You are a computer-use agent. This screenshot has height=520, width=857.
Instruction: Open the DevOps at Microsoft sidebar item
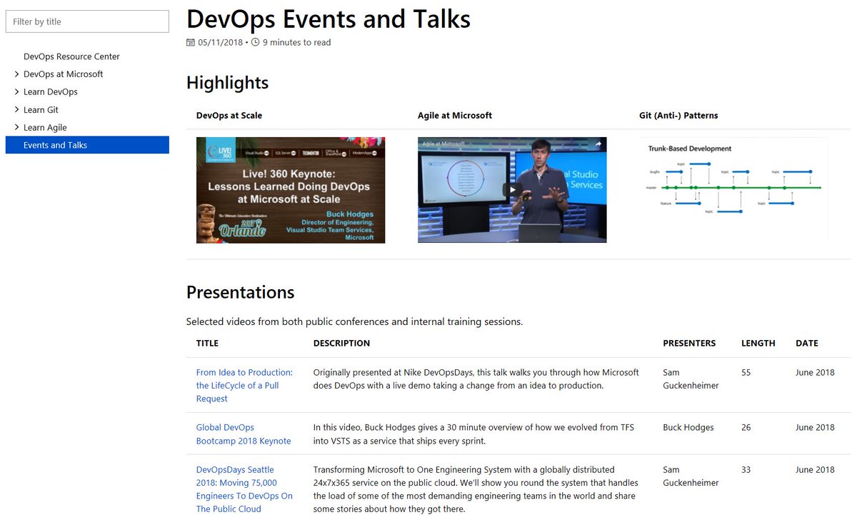coord(63,74)
